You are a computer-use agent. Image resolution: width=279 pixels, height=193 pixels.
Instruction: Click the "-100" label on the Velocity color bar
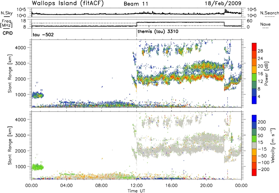point(264,162)
